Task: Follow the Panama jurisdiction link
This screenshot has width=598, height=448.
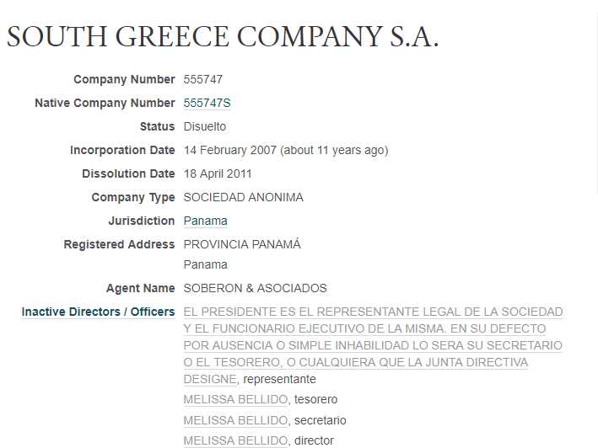Action: pyautogui.click(x=205, y=221)
